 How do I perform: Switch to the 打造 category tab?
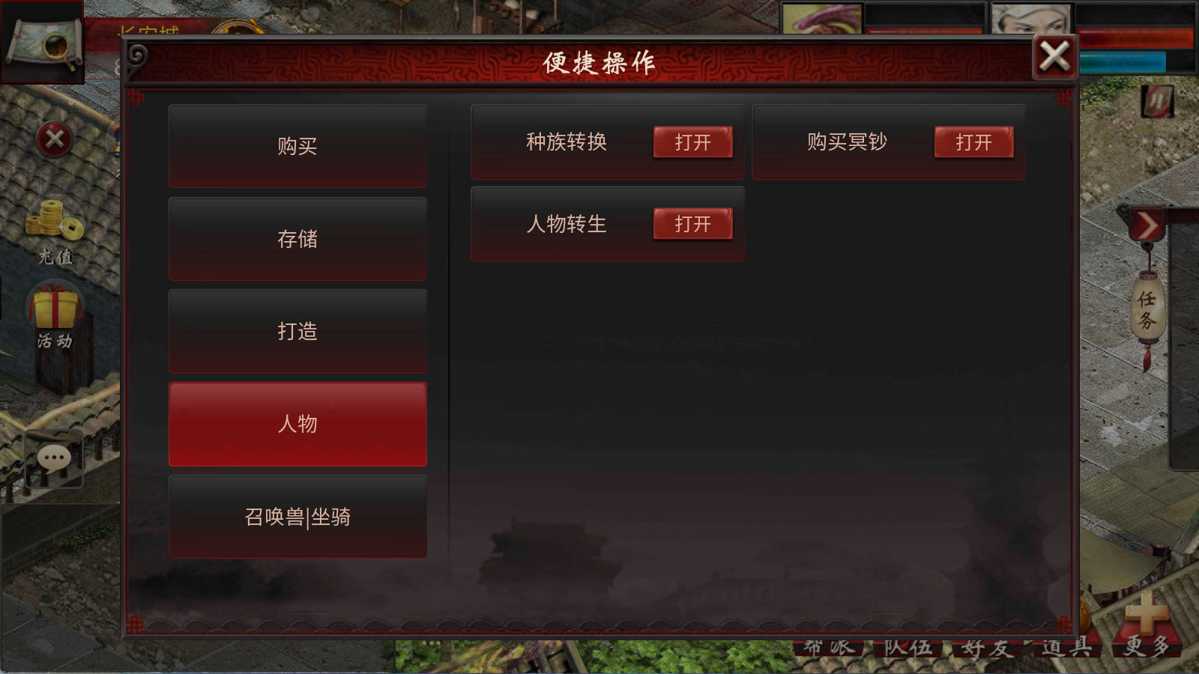298,331
